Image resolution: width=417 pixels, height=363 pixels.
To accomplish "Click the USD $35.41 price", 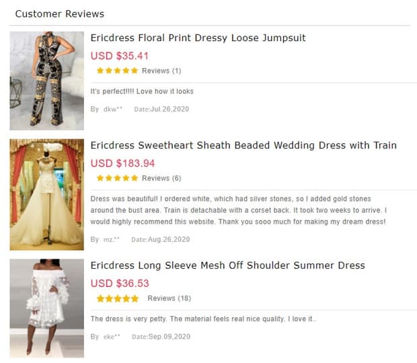I will (120, 56).
